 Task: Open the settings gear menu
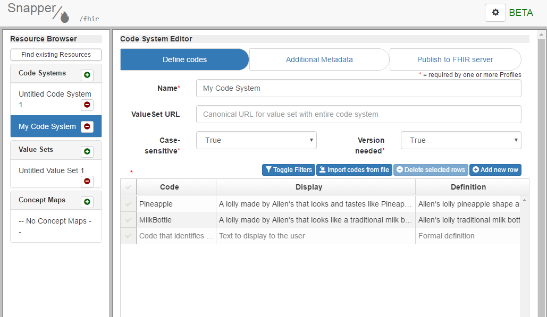tap(495, 13)
